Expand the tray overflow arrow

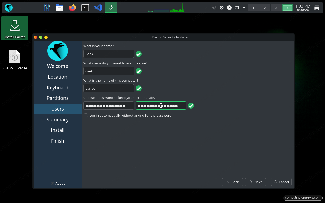244,8
